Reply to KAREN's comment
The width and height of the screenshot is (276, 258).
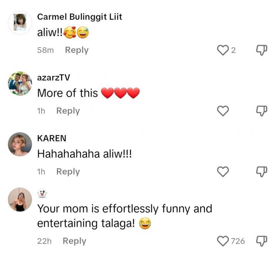tap(68, 171)
